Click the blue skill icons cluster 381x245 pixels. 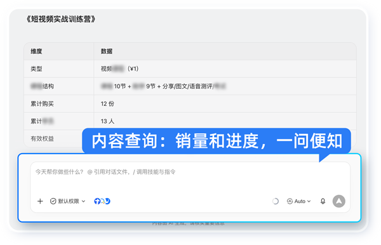[x=102, y=201]
